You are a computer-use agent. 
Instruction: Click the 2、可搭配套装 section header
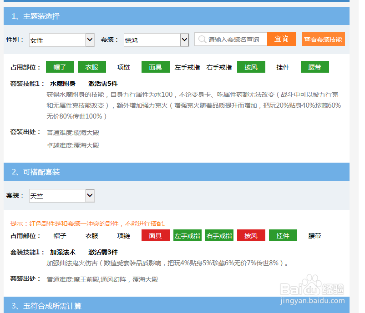coord(177,172)
